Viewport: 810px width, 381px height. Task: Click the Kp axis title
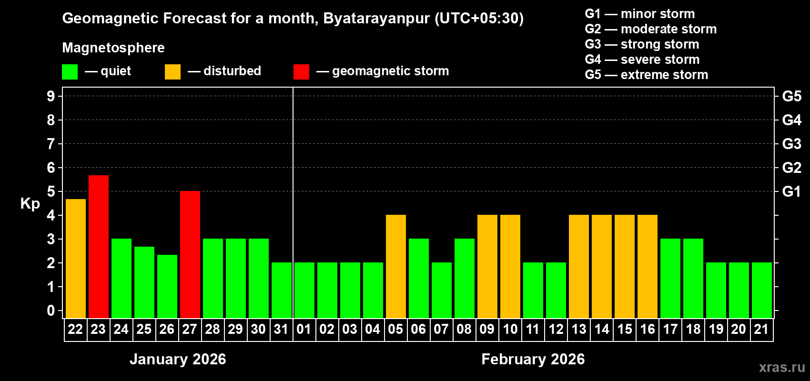pos(30,204)
